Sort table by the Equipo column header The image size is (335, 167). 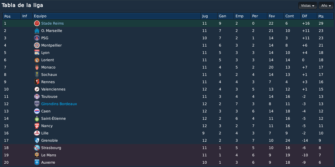117,16
